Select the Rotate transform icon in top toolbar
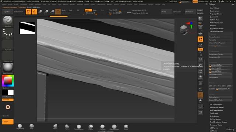Screen dimensions: 236x132 (x=52, y=12)
